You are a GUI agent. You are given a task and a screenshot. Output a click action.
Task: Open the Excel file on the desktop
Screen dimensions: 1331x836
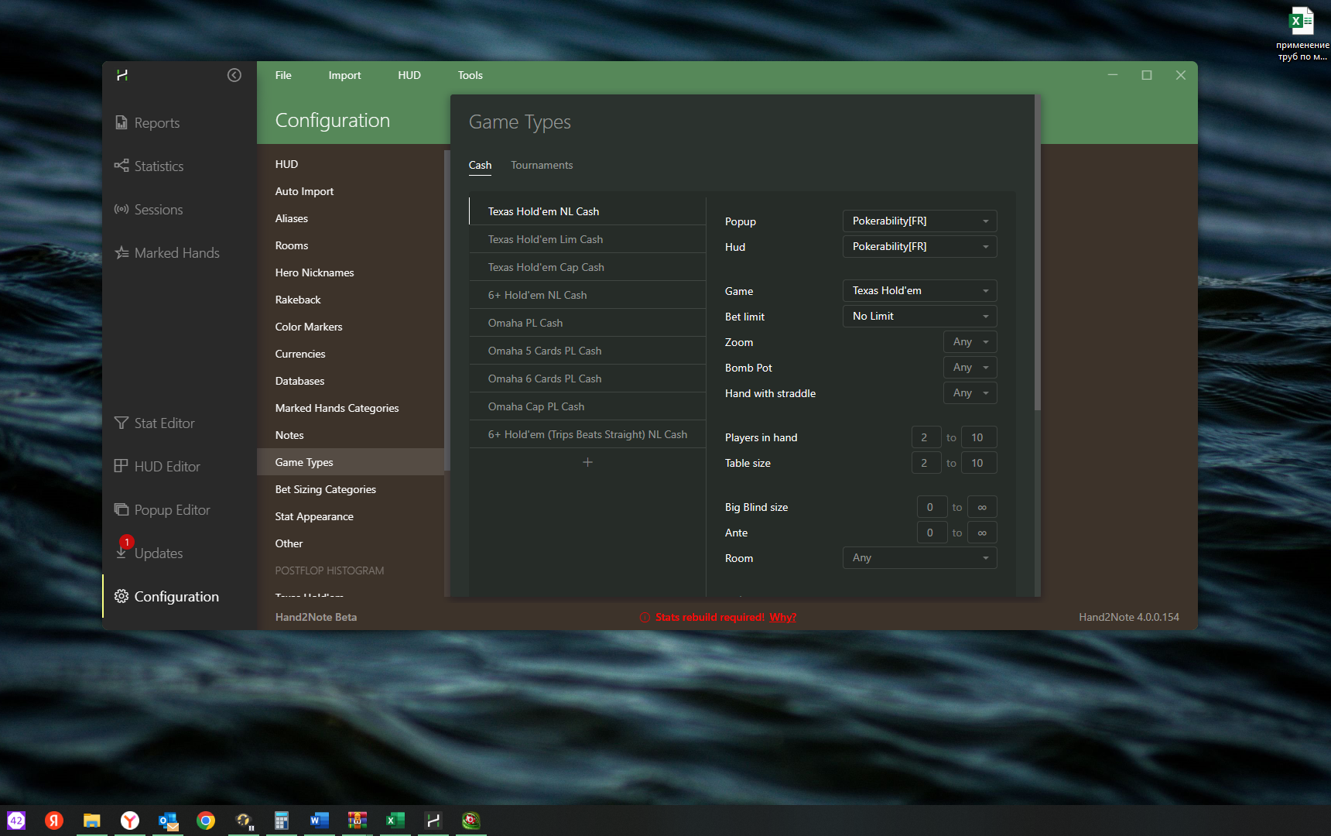click(x=1302, y=33)
